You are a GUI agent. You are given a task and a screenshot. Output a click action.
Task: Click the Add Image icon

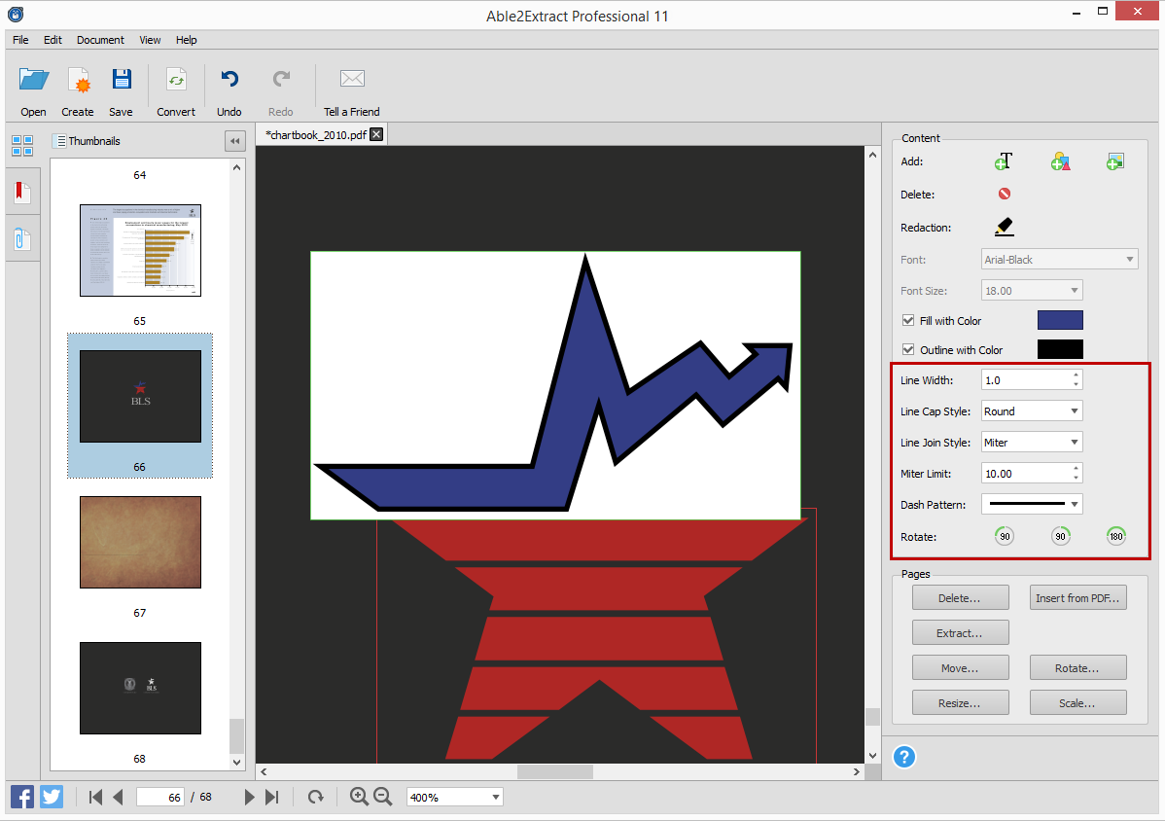coord(1115,161)
